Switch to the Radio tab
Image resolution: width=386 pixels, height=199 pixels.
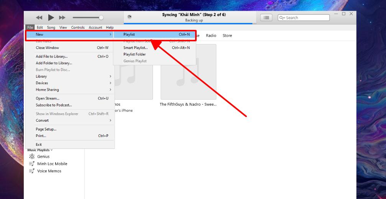click(x=211, y=36)
